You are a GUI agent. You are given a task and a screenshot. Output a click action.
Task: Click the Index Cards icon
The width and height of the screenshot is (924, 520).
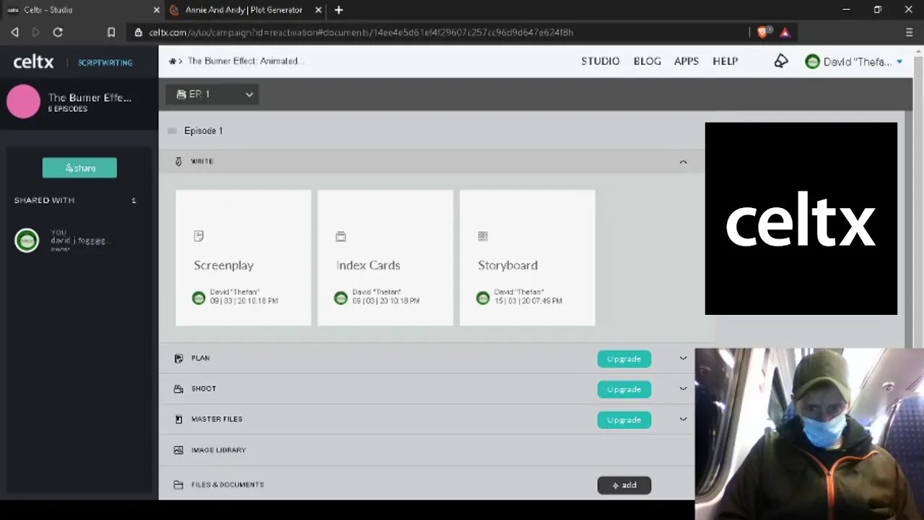tap(341, 236)
